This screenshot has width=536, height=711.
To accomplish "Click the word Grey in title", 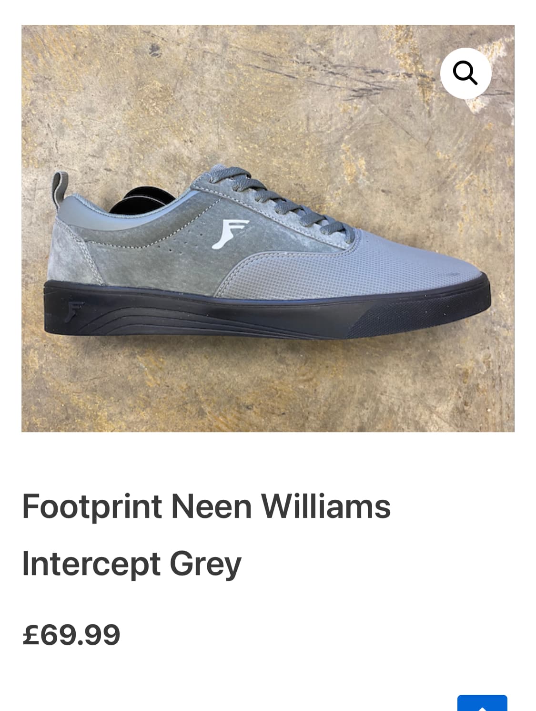I will (x=205, y=564).
